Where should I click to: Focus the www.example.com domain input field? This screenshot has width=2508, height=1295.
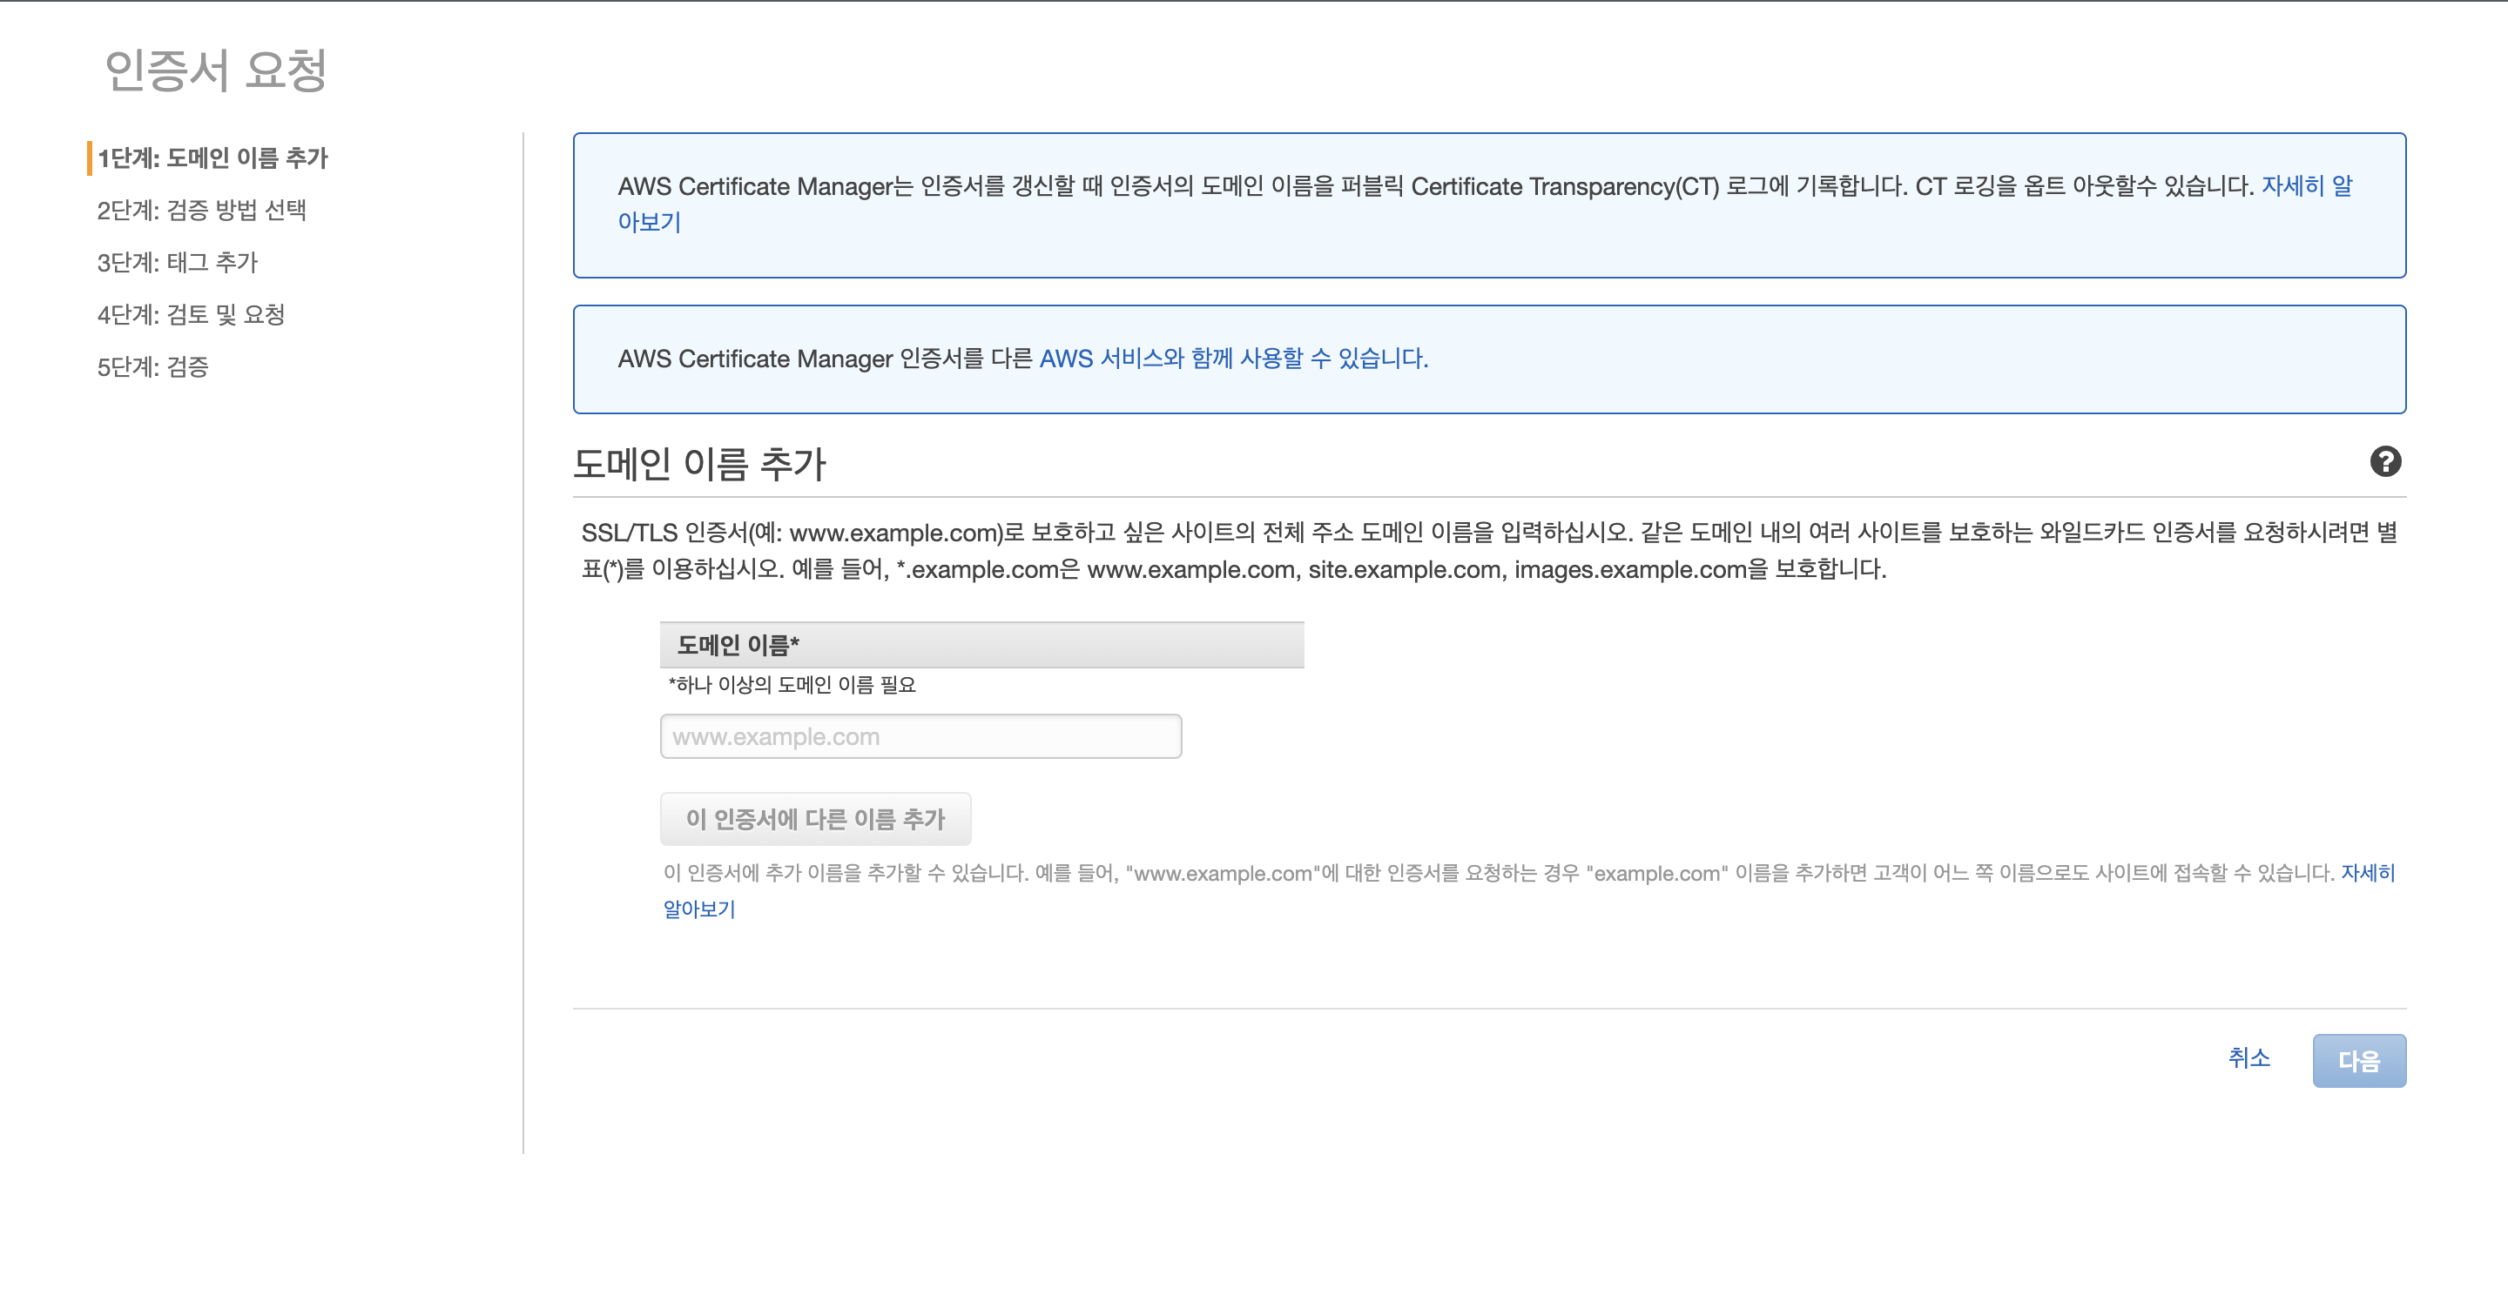tap(920, 736)
